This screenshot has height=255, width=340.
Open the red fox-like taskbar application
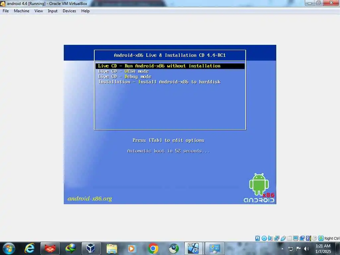click(50, 248)
